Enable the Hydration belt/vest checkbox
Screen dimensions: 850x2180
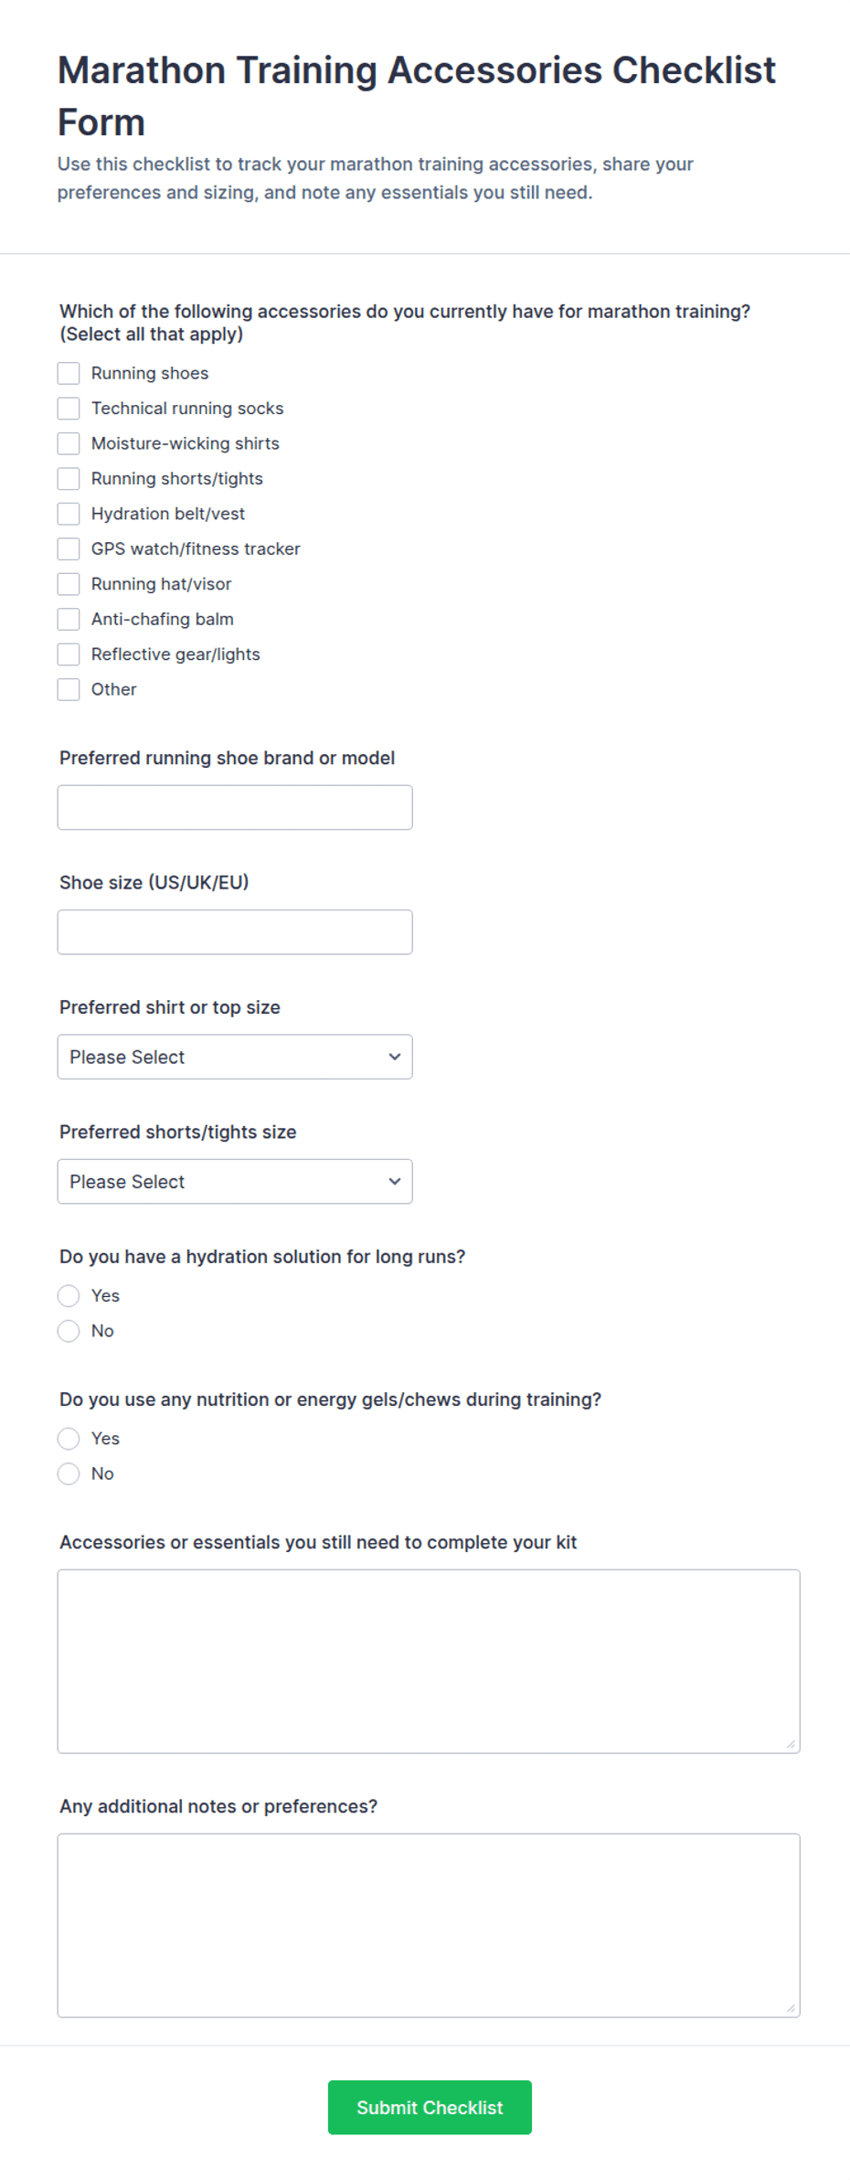click(x=69, y=514)
